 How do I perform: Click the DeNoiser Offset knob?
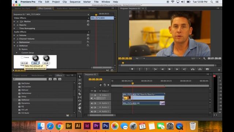pos(46,58)
